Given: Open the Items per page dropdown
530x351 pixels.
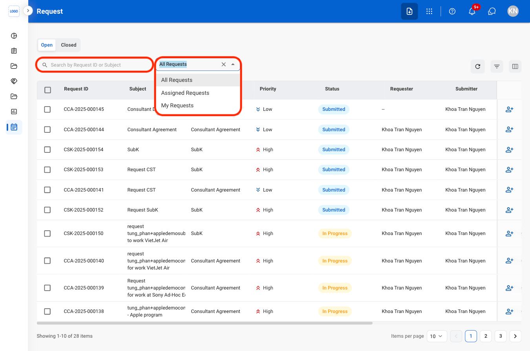Looking at the screenshot, I should point(437,336).
